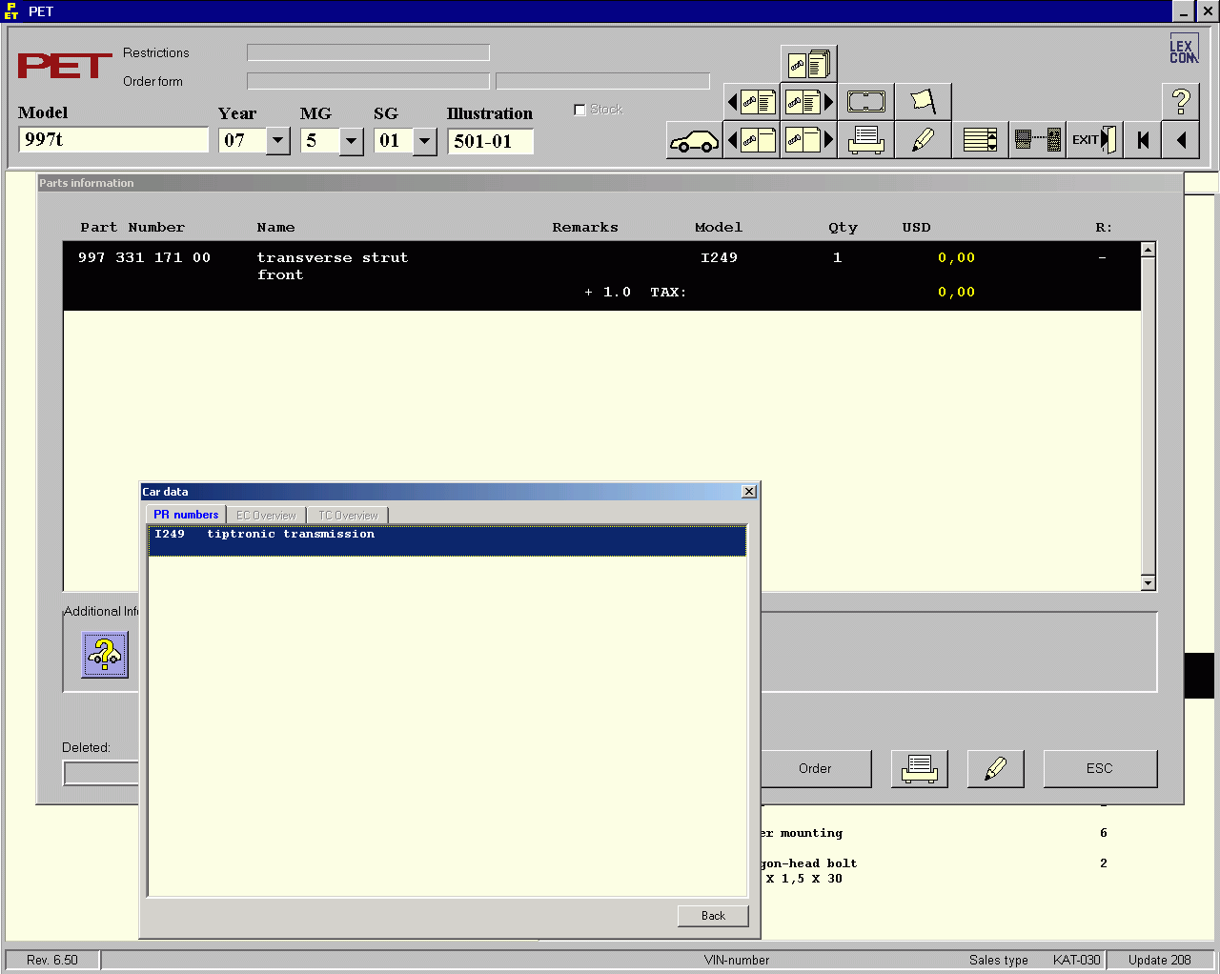The image size is (1220, 974).
Task: Click the printer icon in top toolbar
Action: click(x=866, y=140)
